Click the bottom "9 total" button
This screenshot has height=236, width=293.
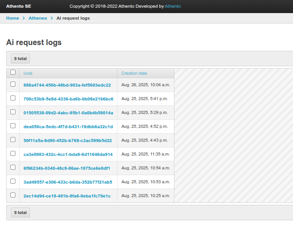click(20, 213)
